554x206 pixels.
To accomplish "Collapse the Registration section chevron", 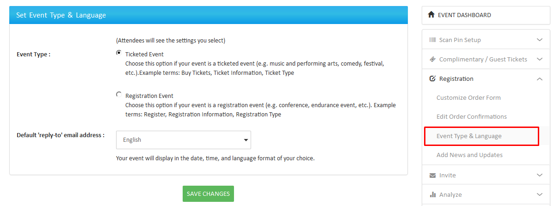I will pyautogui.click(x=539, y=79).
